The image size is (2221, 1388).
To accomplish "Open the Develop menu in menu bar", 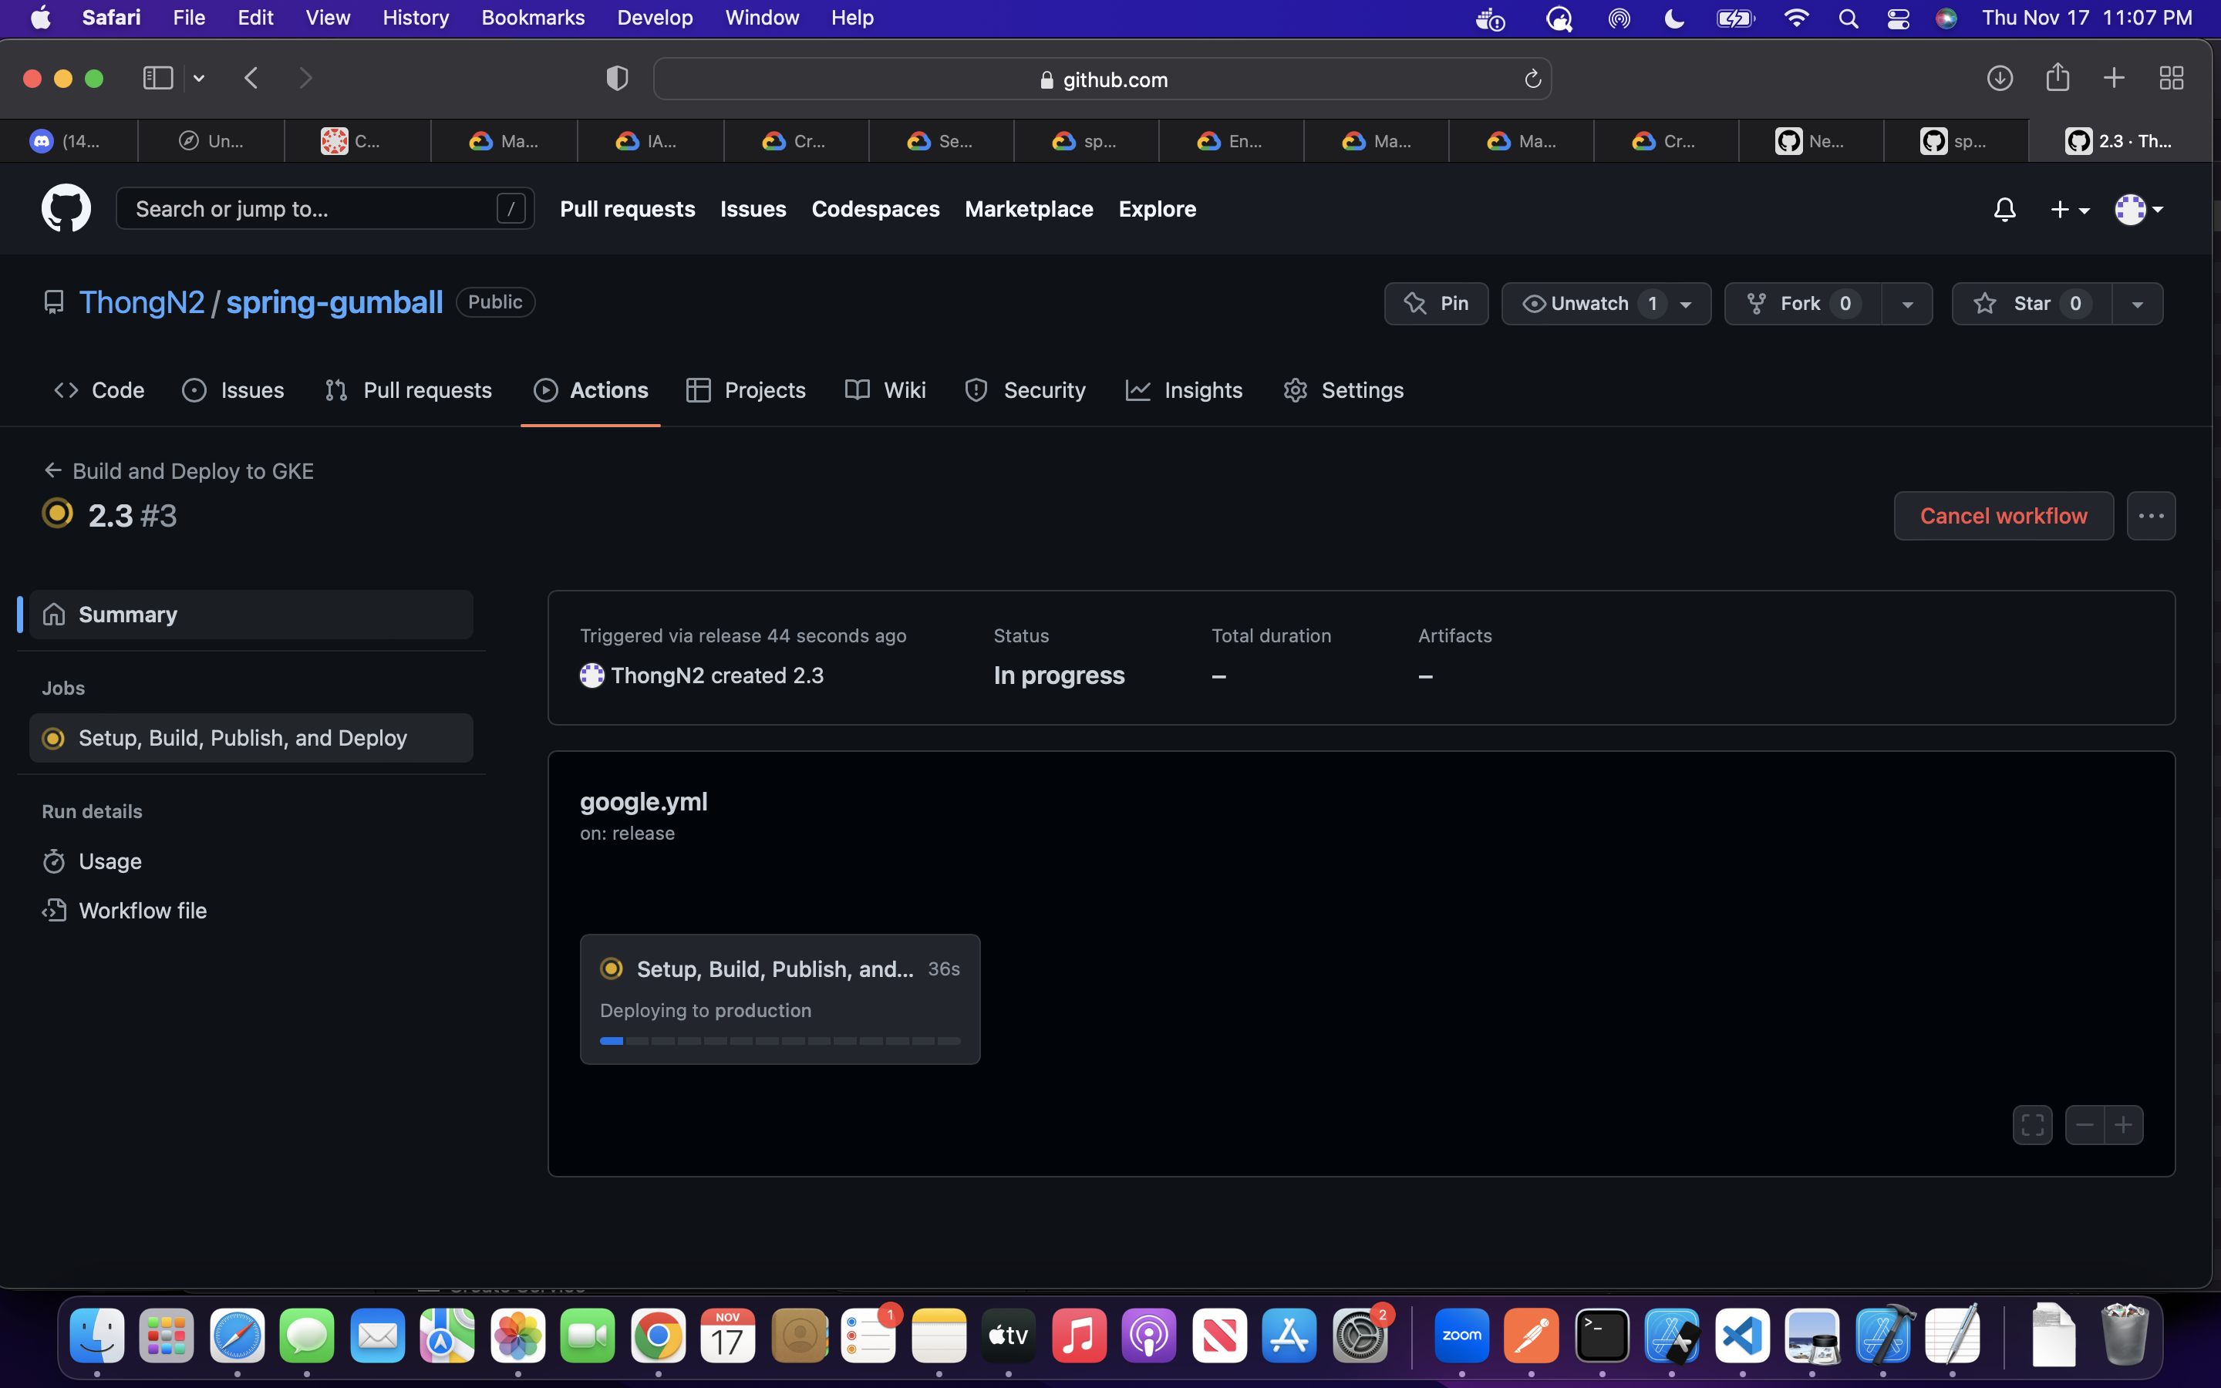I will pyautogui.click(x=655, y=18).
